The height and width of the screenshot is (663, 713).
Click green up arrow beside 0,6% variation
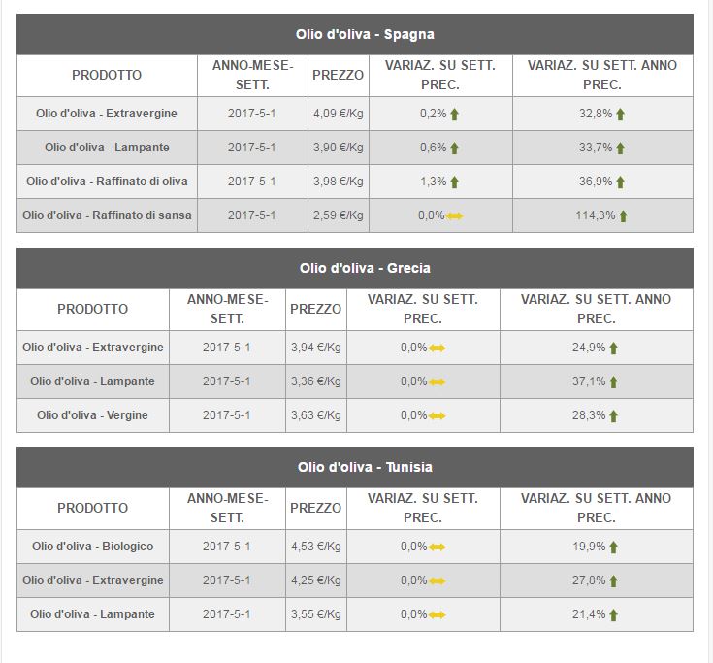[x=454, y=148]
